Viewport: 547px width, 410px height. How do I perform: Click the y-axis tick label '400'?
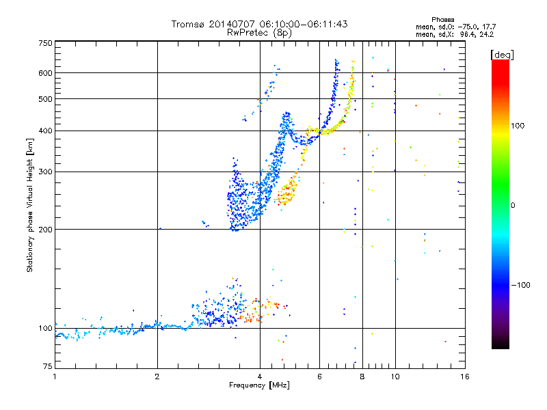coord(45,131)
